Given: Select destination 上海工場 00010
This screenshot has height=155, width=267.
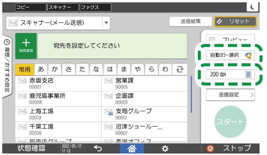Looking at the screenshot, I should [58, 114].
